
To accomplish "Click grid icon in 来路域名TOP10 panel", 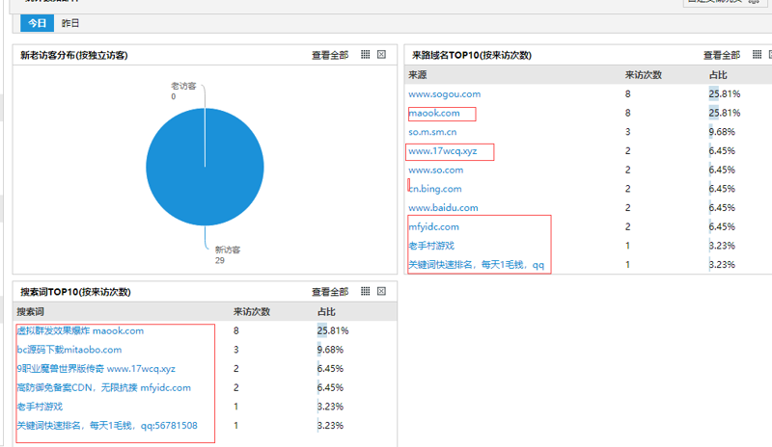I will (x=758, y=55).
